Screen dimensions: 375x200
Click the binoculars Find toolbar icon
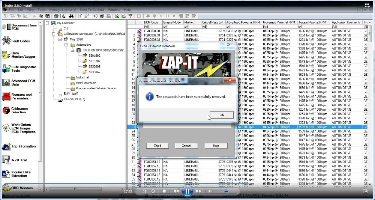tap(71, 16)
